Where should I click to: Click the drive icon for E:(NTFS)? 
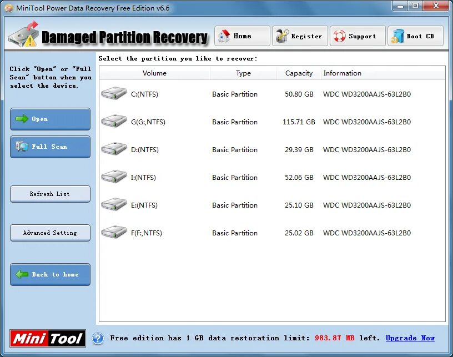click(114, 204)
